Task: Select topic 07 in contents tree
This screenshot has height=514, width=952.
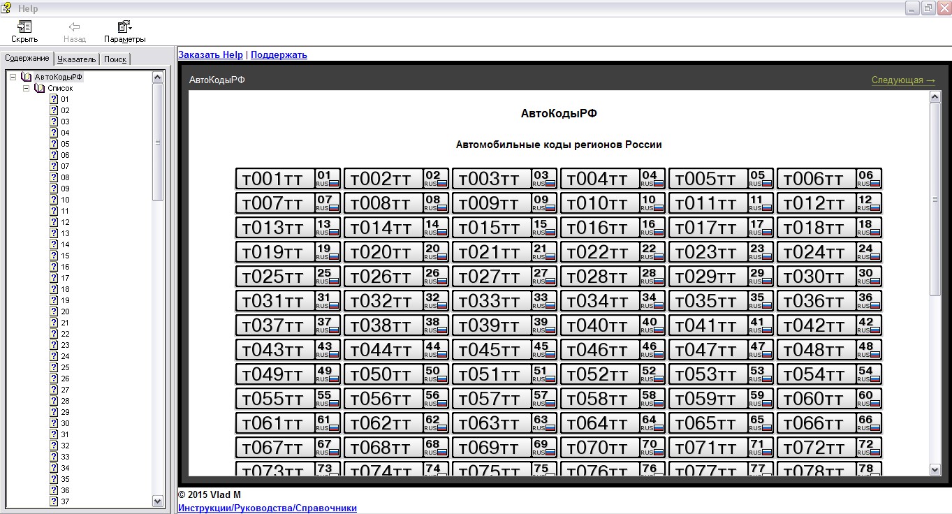Action: coord(65,166)
